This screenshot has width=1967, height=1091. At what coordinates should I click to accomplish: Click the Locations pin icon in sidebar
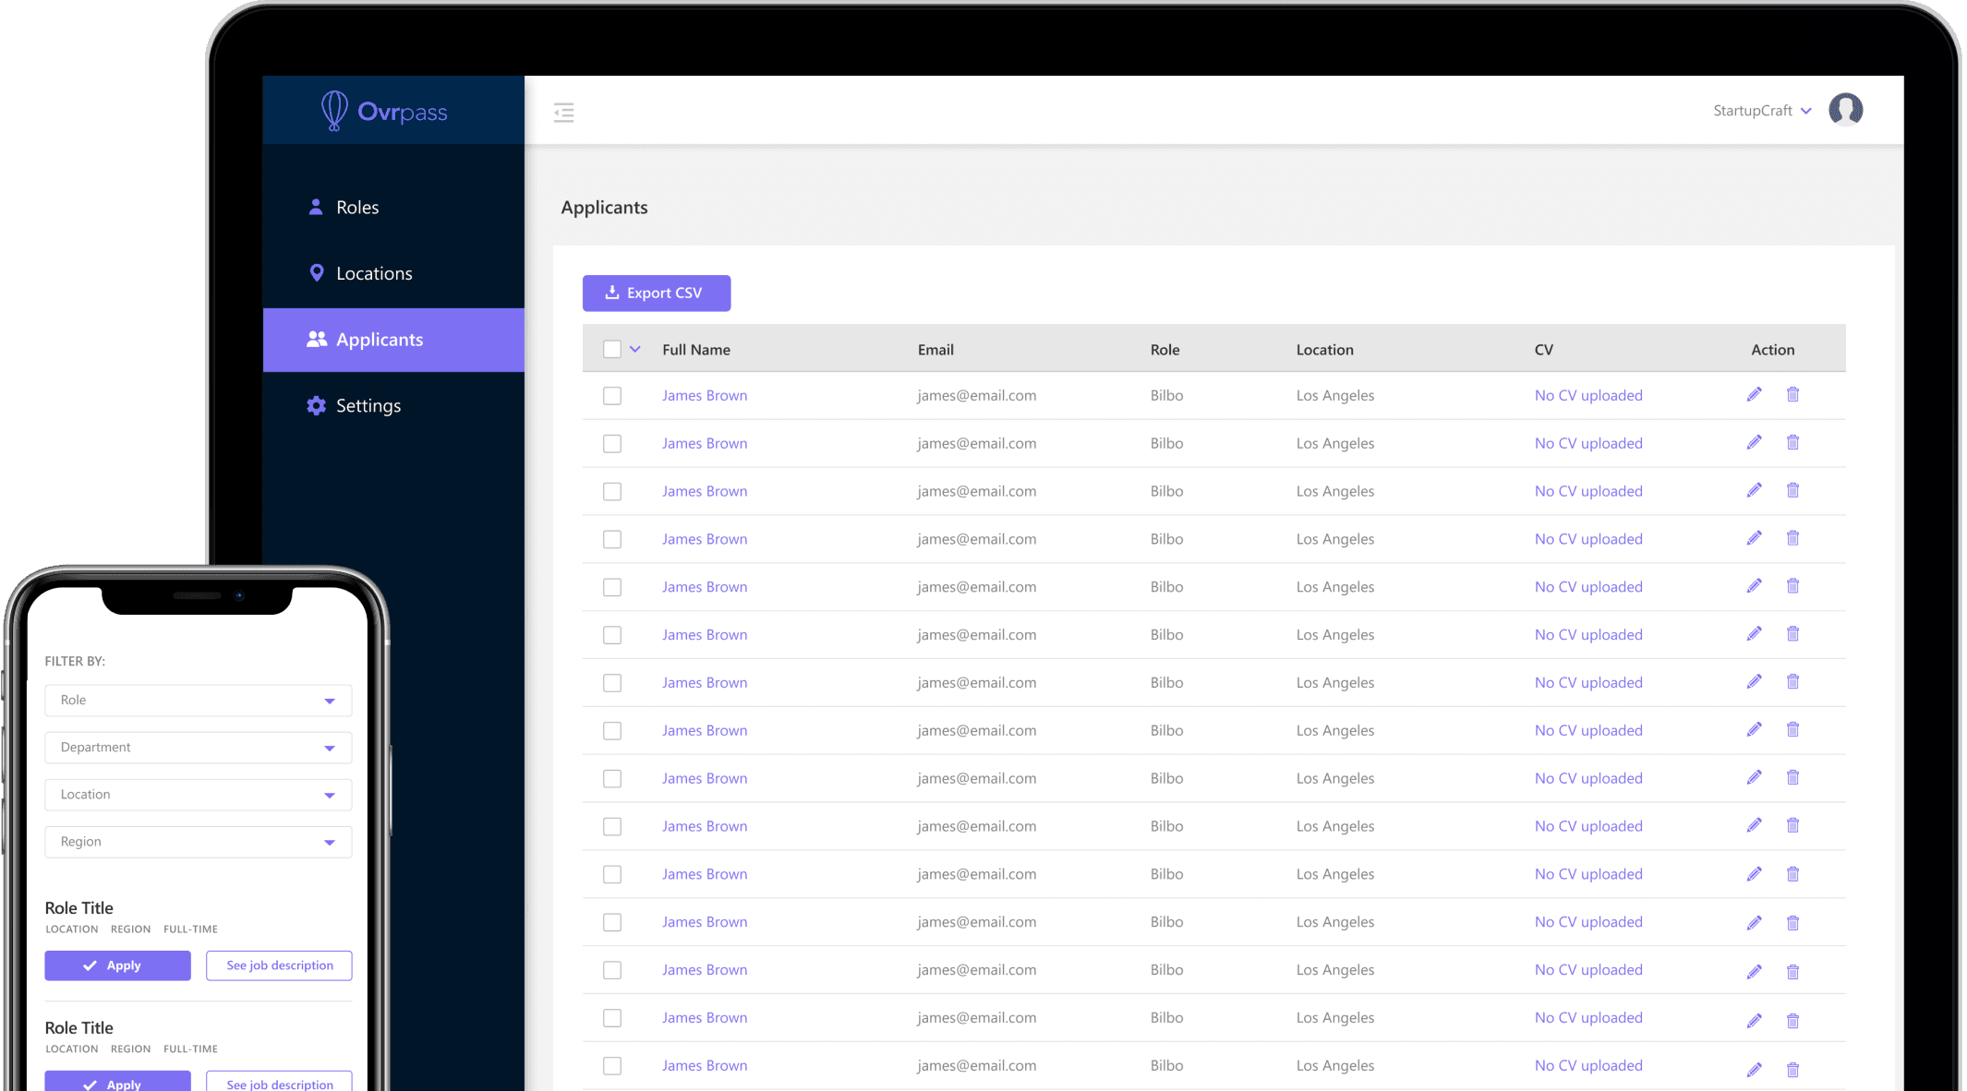tap(317, 273)
